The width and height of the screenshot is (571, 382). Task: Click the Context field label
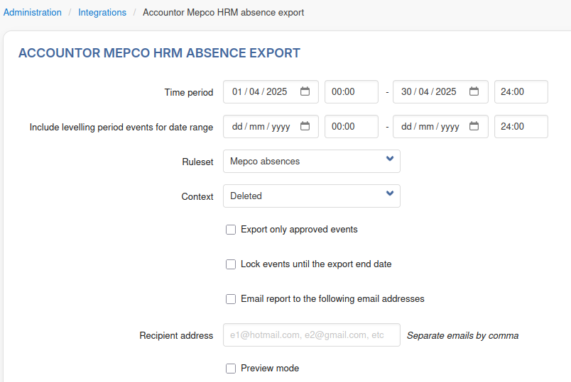click(x=197, y=196)
